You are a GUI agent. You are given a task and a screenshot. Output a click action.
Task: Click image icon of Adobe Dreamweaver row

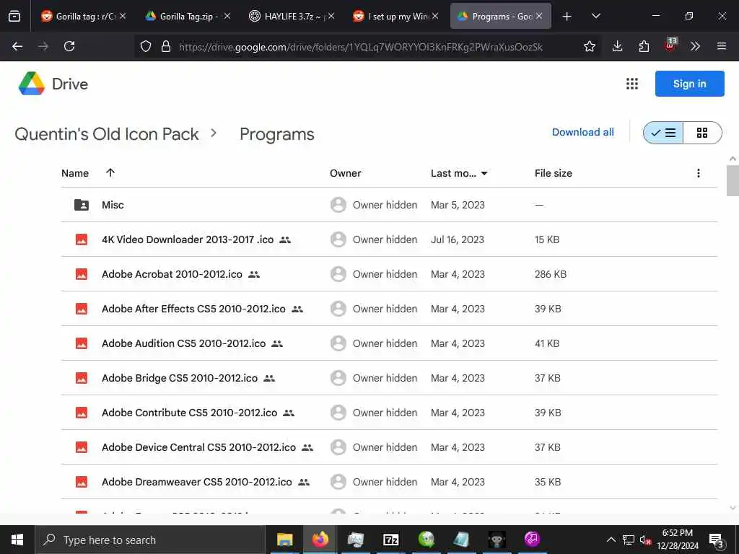(82, 482)
